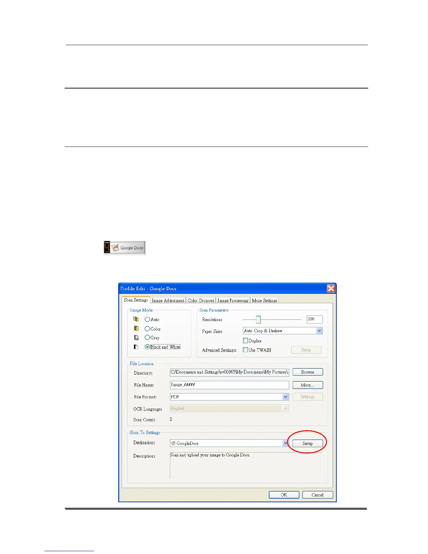Enable the Duplex checkbox
428x554 pixels.
(x=245, y=341)
